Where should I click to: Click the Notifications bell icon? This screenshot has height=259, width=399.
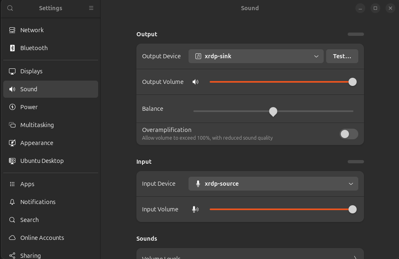click(12, 202)
